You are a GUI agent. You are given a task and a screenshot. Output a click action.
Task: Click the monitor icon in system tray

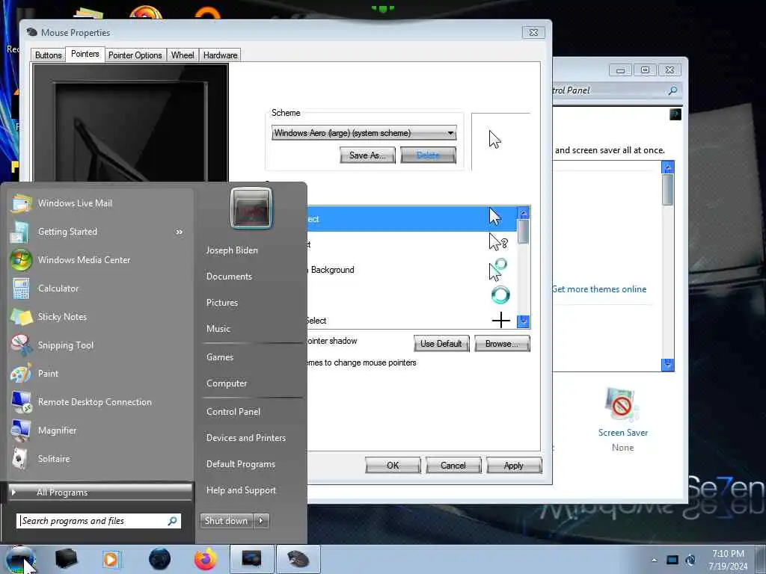tap(672, 560)
